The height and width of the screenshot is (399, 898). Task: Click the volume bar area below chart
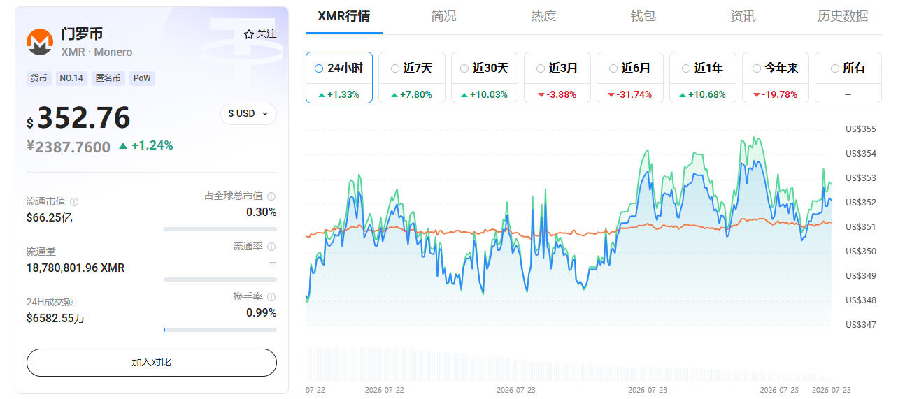(x=568, y=363)
